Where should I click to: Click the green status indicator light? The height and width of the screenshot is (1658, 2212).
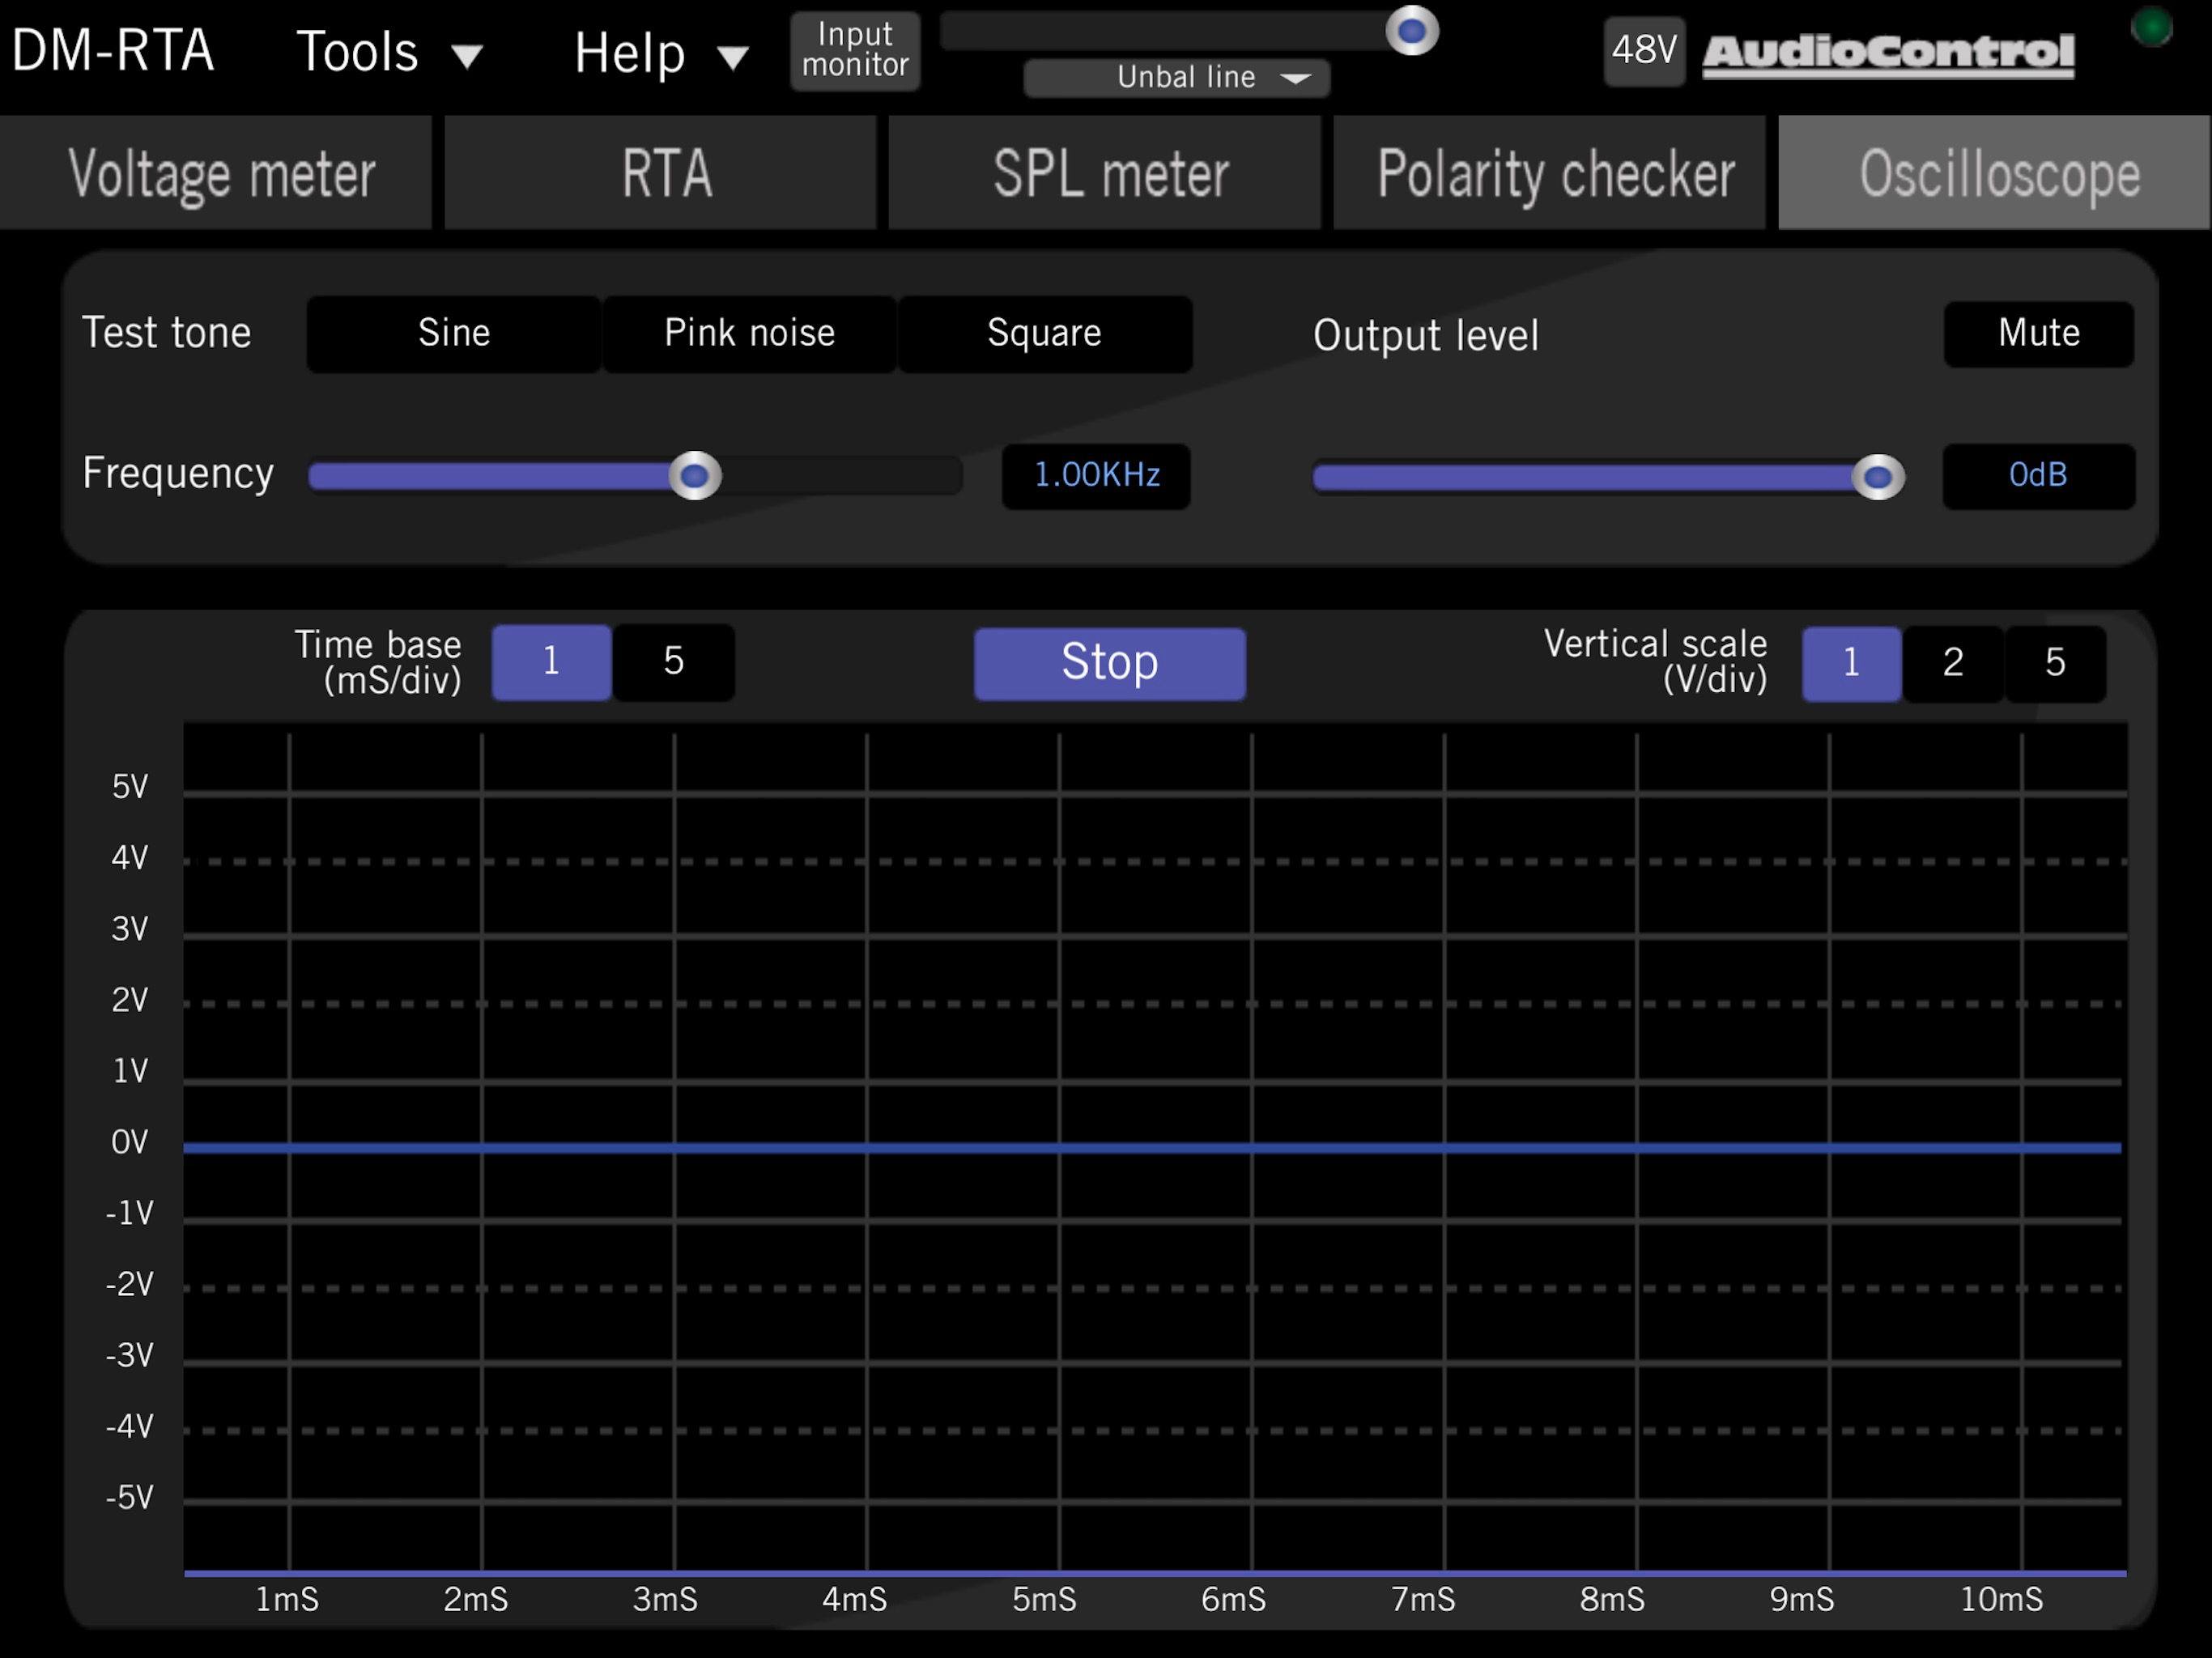2151,27
